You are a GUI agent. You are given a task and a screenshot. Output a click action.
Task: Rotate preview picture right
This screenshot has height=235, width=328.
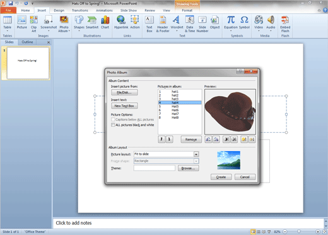[x=216, y=139]
